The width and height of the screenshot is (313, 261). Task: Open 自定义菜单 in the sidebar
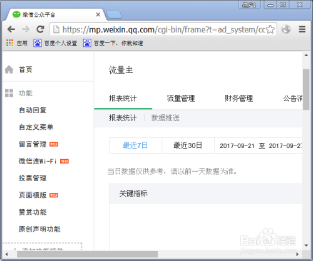point(36,127)
